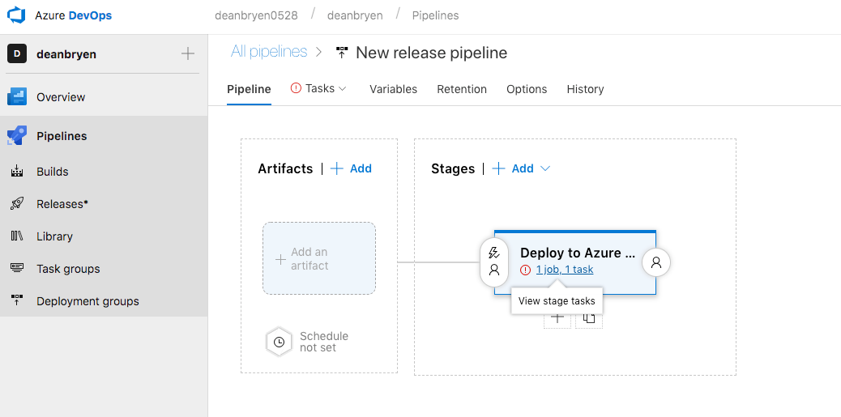The width and height of the screenshot is (841, 417).
Task: Click the add stage plus icon below stage
Action: [x=557, y=318]
